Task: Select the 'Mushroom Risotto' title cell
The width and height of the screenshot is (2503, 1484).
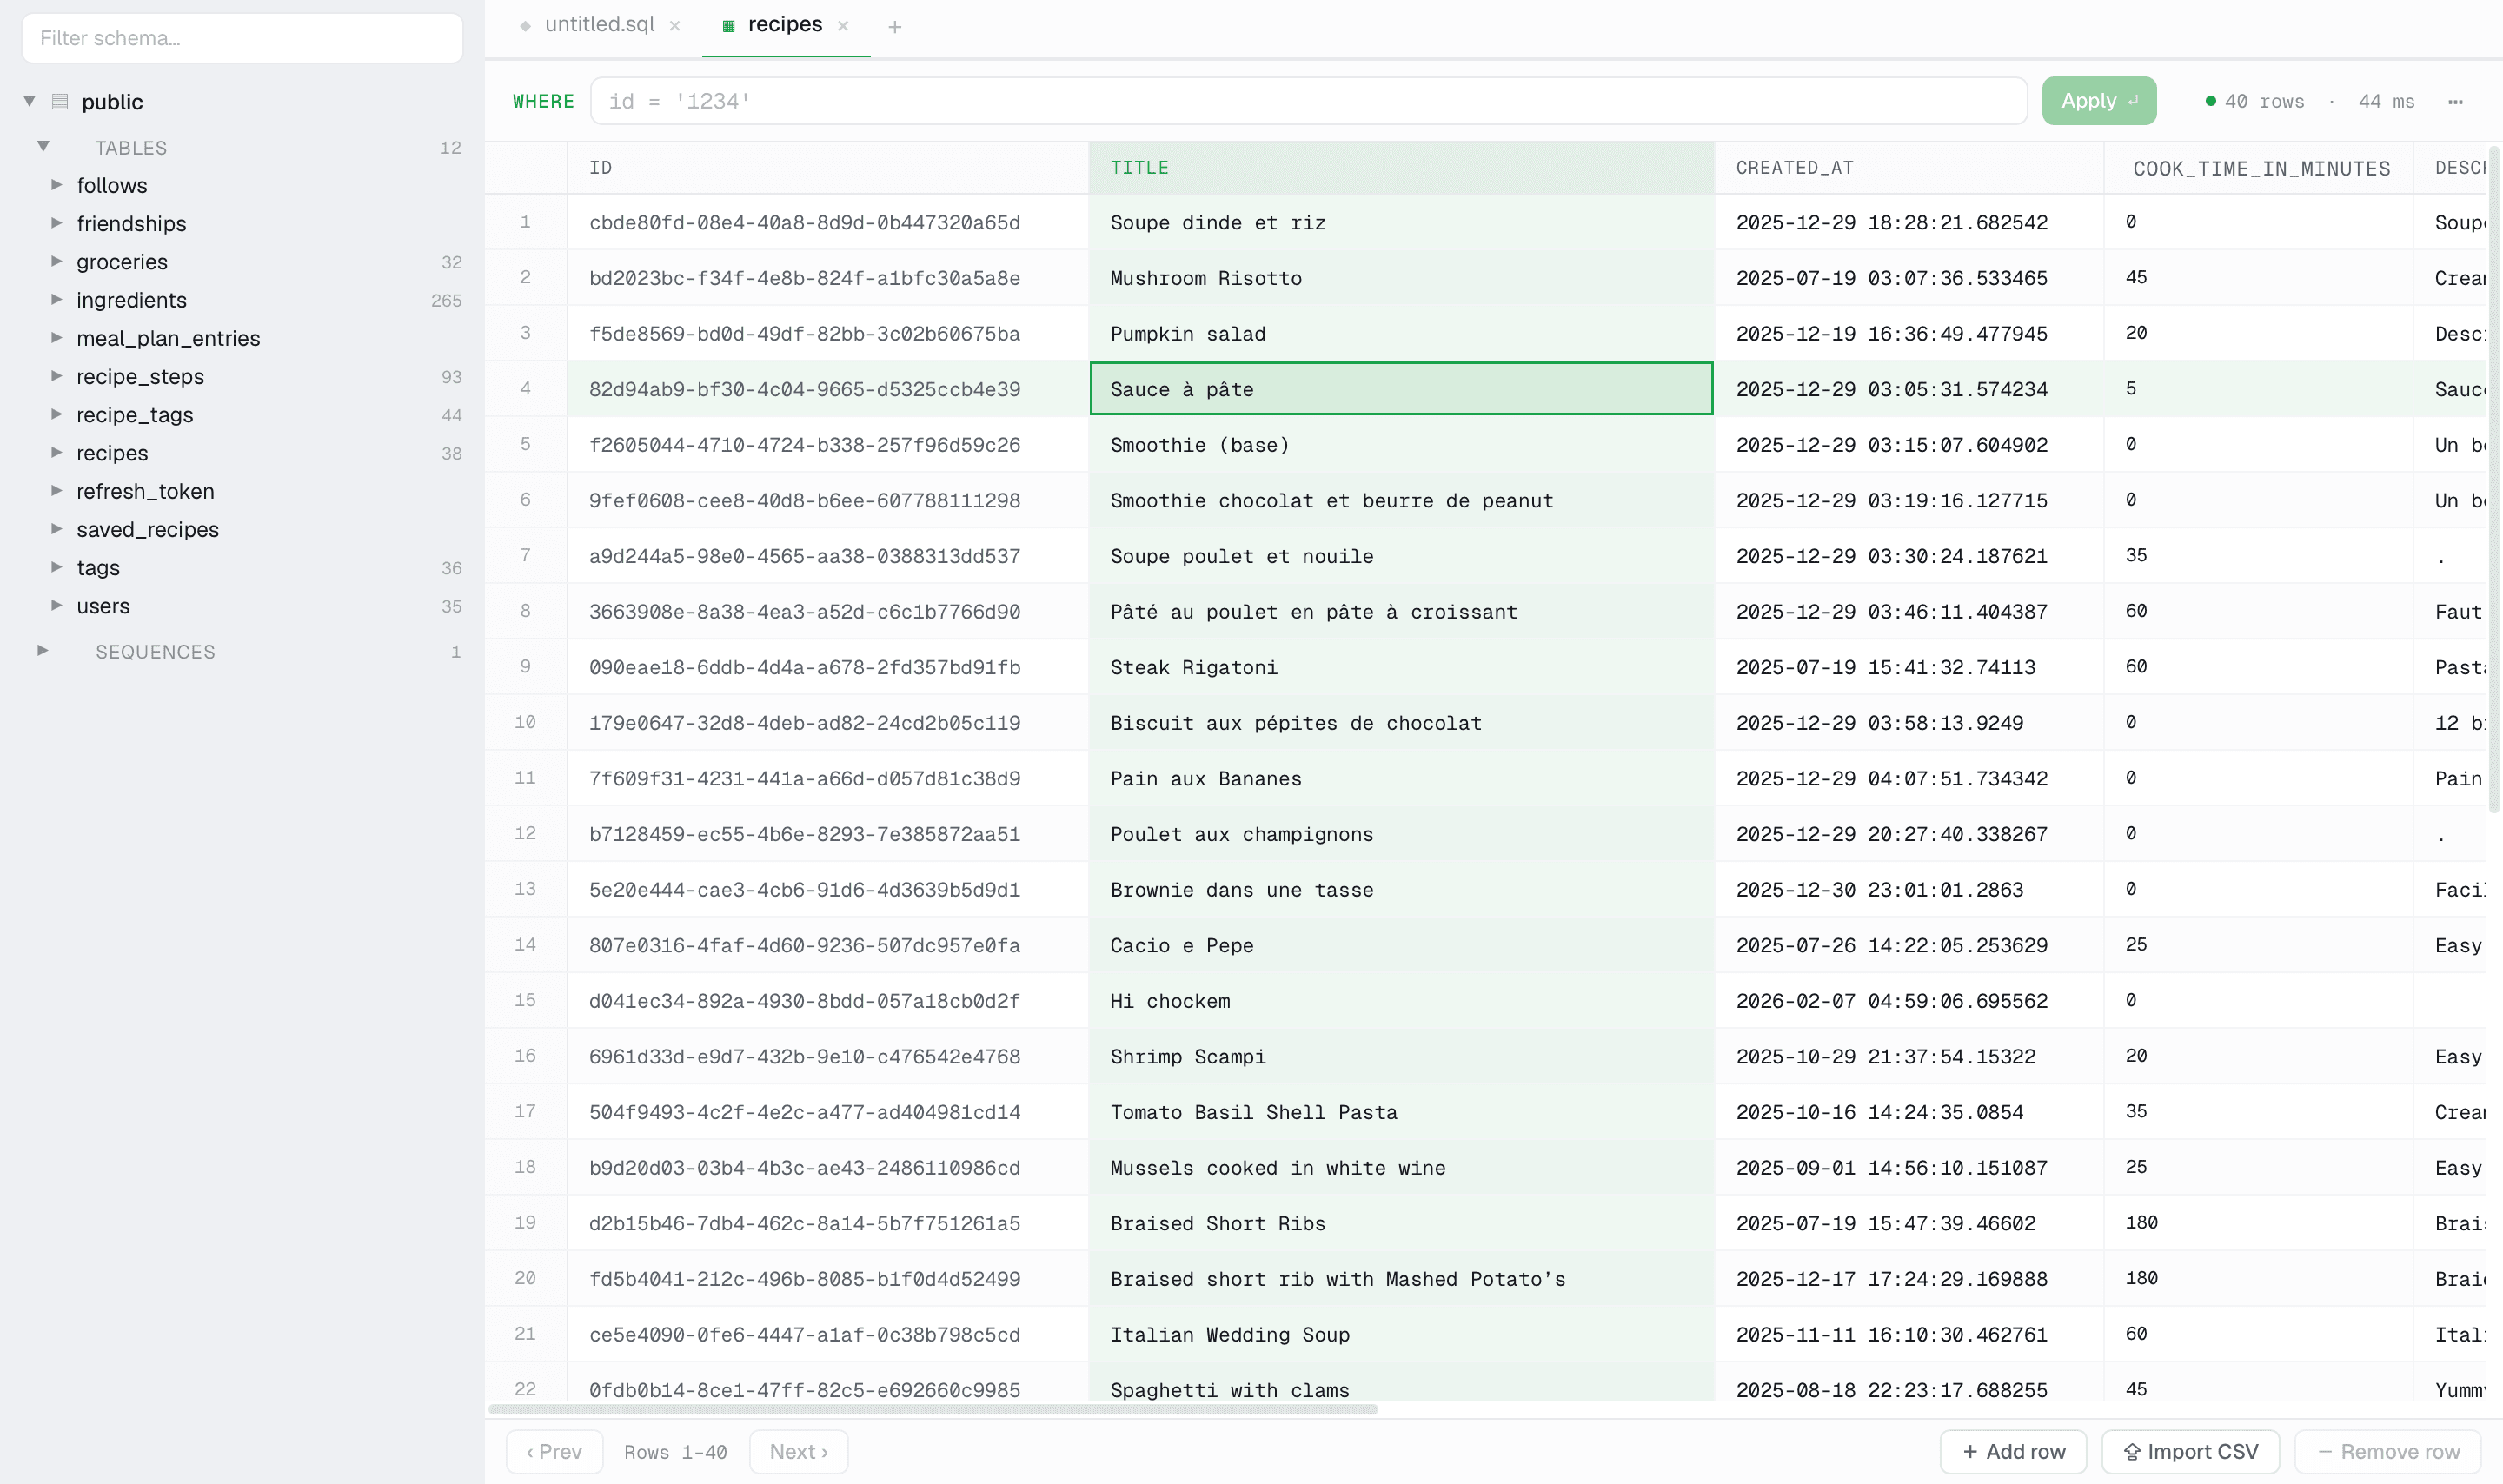Action: coord(1401,278)
